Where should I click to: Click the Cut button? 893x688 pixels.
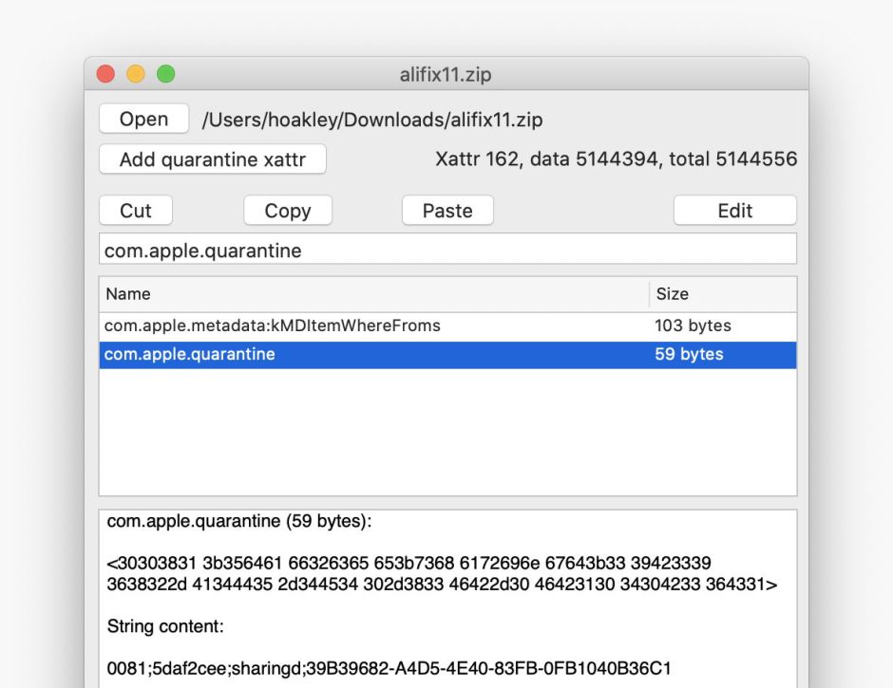135,211
